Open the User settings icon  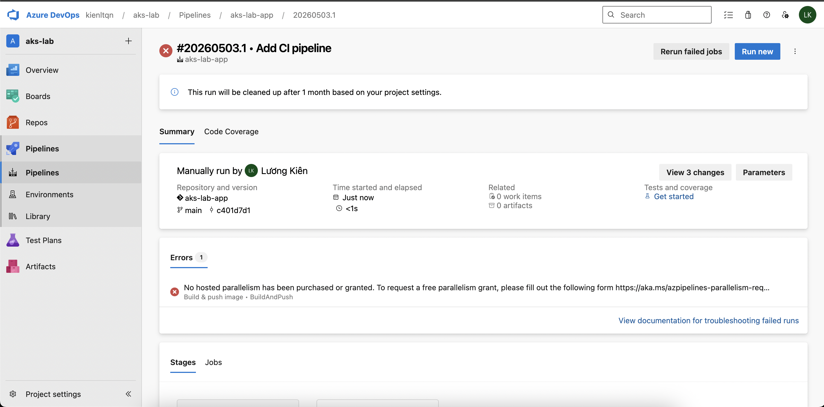[x=785, y=15]
